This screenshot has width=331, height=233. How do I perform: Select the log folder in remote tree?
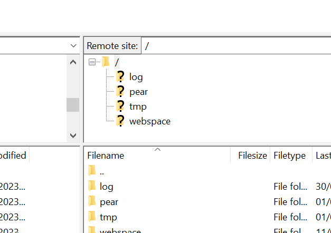(136, 77)
